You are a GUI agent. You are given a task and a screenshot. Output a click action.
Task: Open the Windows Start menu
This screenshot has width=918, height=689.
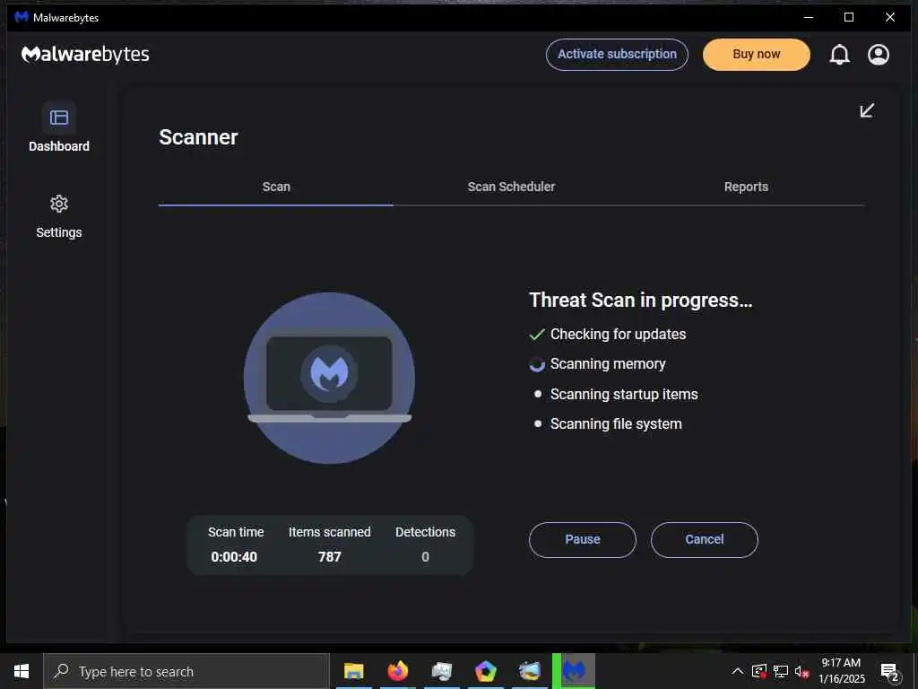22,671
